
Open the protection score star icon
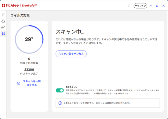point(3,27)
